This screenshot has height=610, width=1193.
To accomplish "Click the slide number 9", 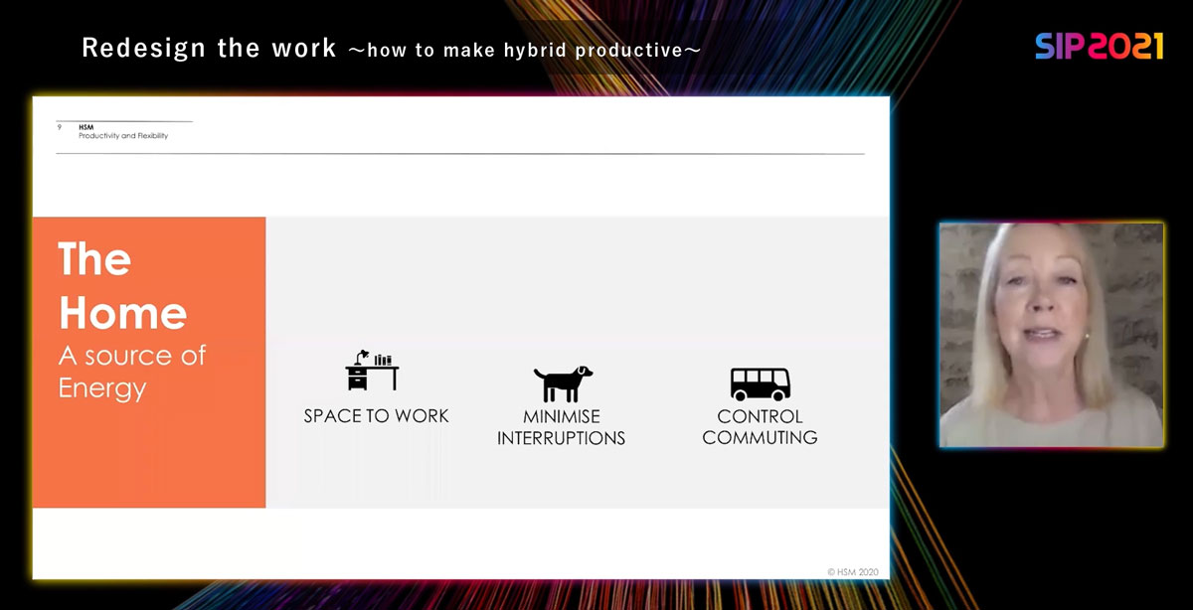I will point(60,127).
